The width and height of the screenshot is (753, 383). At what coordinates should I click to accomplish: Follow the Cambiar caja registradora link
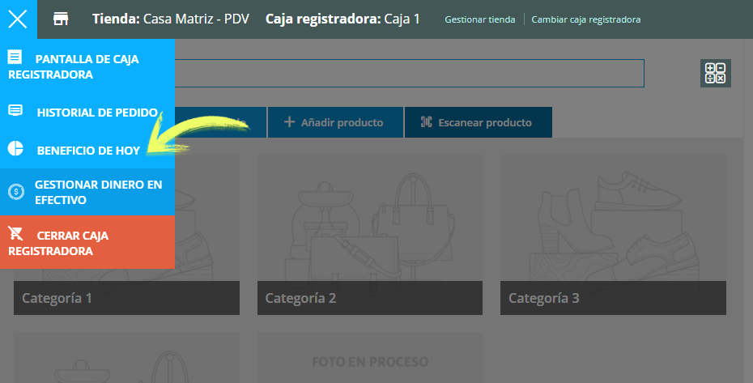[x=585, y=19]
